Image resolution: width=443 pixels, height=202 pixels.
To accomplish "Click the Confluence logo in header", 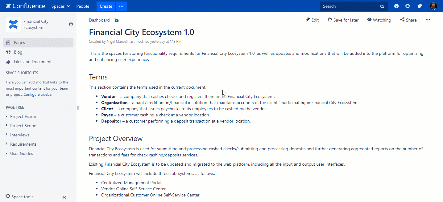I will pos(26,6).
